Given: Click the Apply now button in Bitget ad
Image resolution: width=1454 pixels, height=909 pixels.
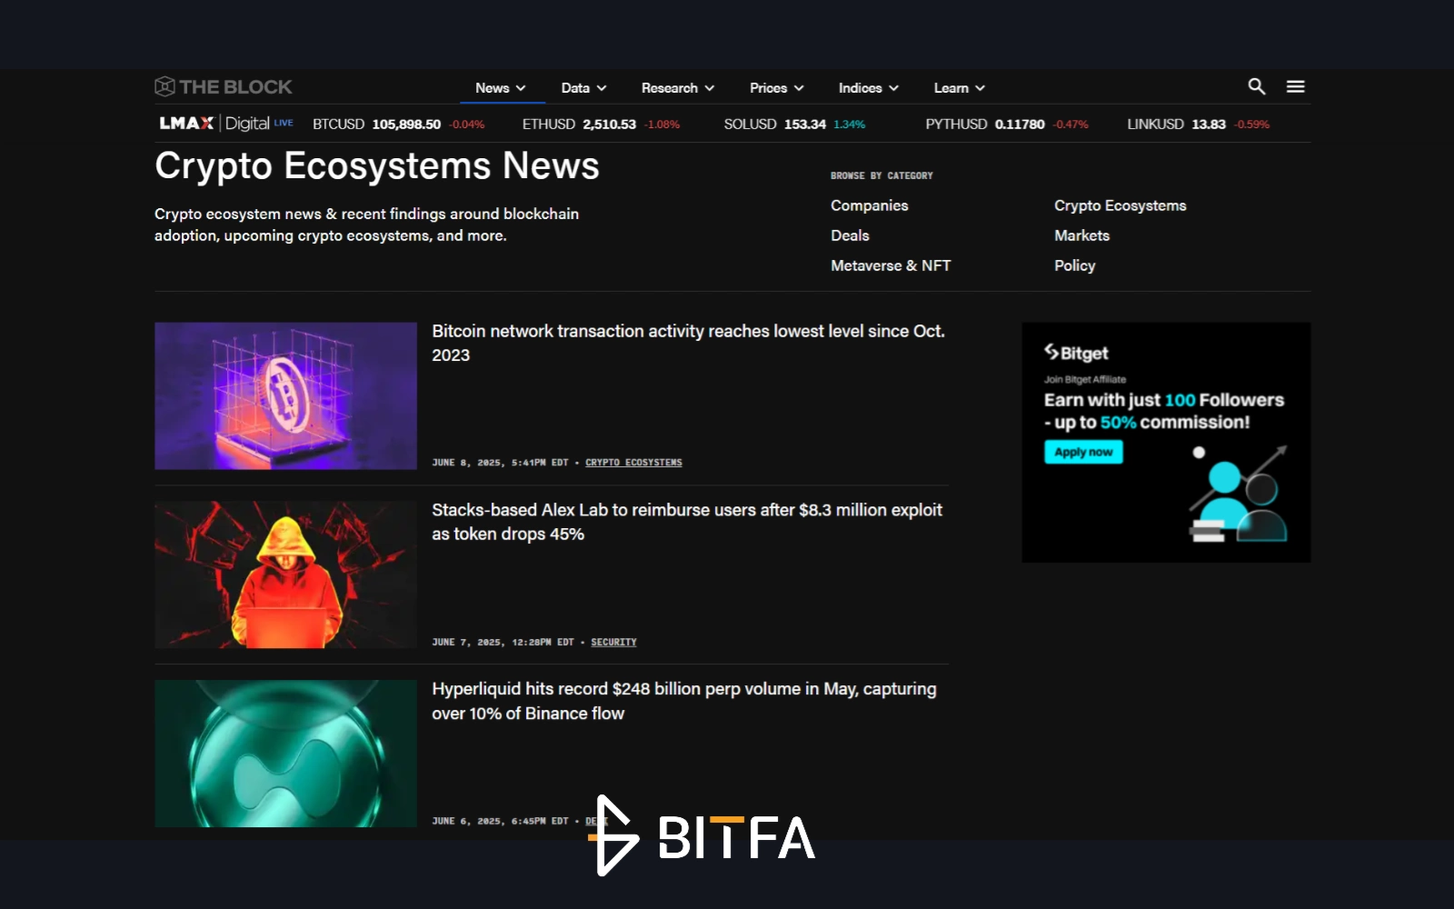Looking at the screenshot, I should [x=1083, y=452].
